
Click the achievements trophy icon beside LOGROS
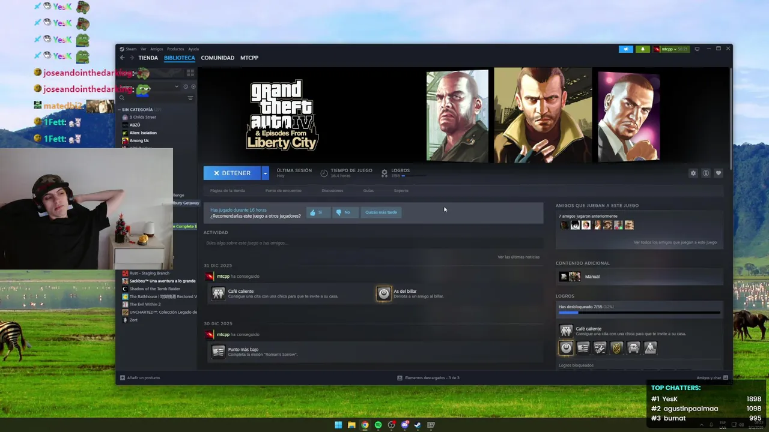(x=384, y=173)
